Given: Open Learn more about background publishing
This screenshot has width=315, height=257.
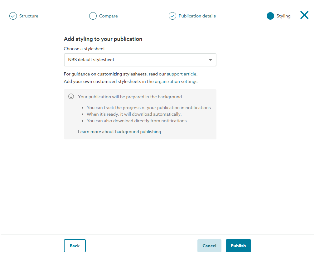Looking at the screenshot, I should [x=119, y=132].
